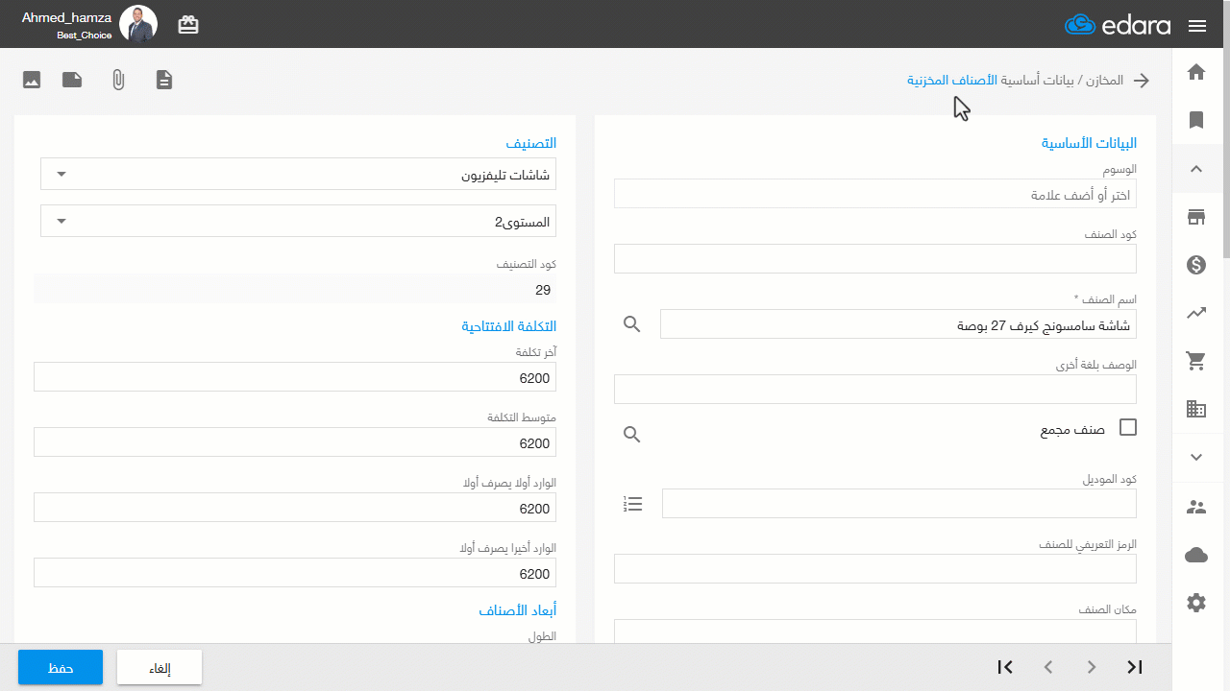Open the store icon in sidebar
1230x691 pixels.
(x=1196, y=217)
